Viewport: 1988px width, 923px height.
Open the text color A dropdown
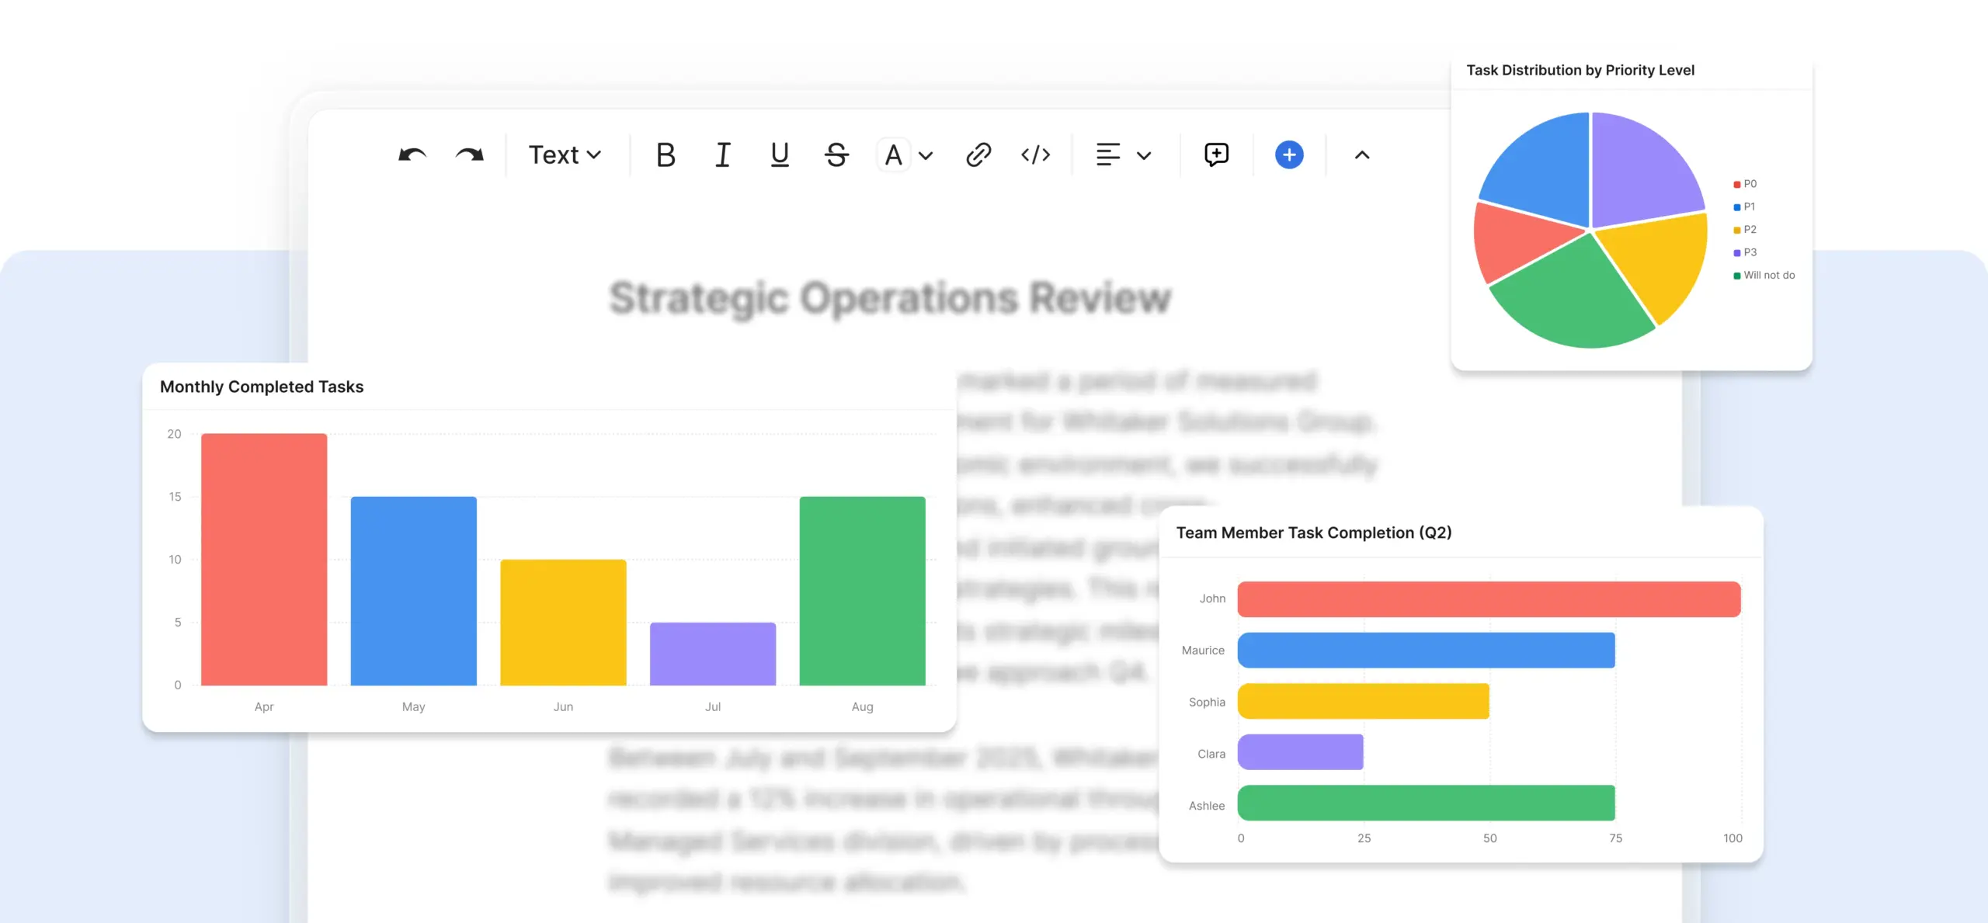coord(905,155)
